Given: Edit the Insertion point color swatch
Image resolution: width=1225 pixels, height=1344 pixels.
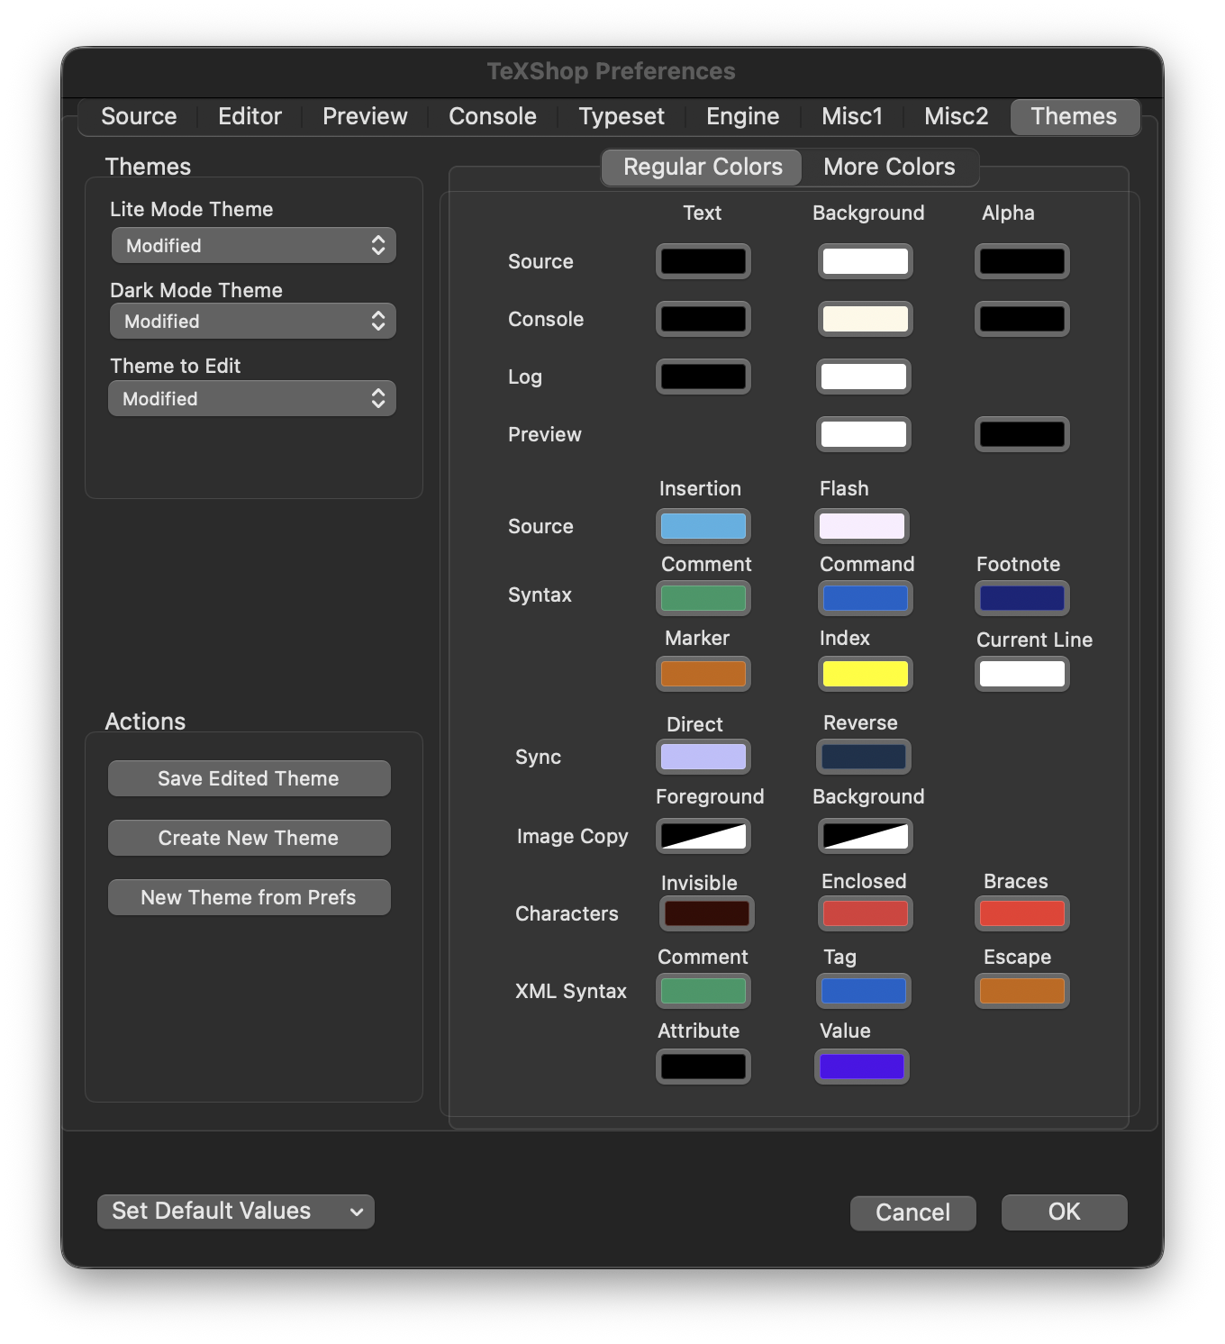Looking at the screenshot, I should [x=703, y=526].
